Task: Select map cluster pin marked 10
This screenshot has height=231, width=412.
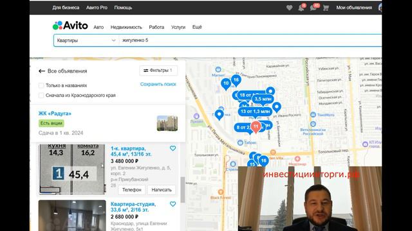Action: tap(226, 84)
